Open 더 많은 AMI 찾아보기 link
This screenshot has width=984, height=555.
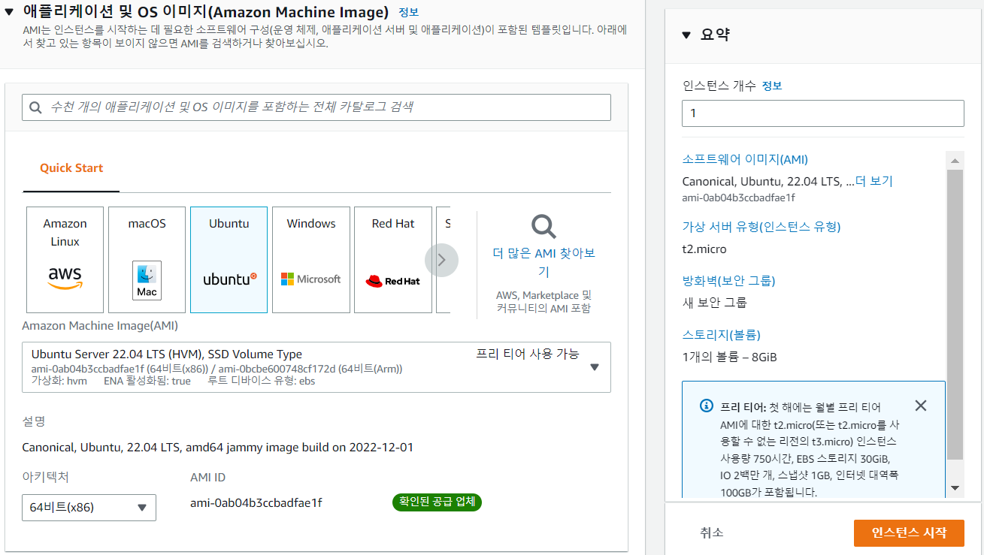click(x=543, y=262)
